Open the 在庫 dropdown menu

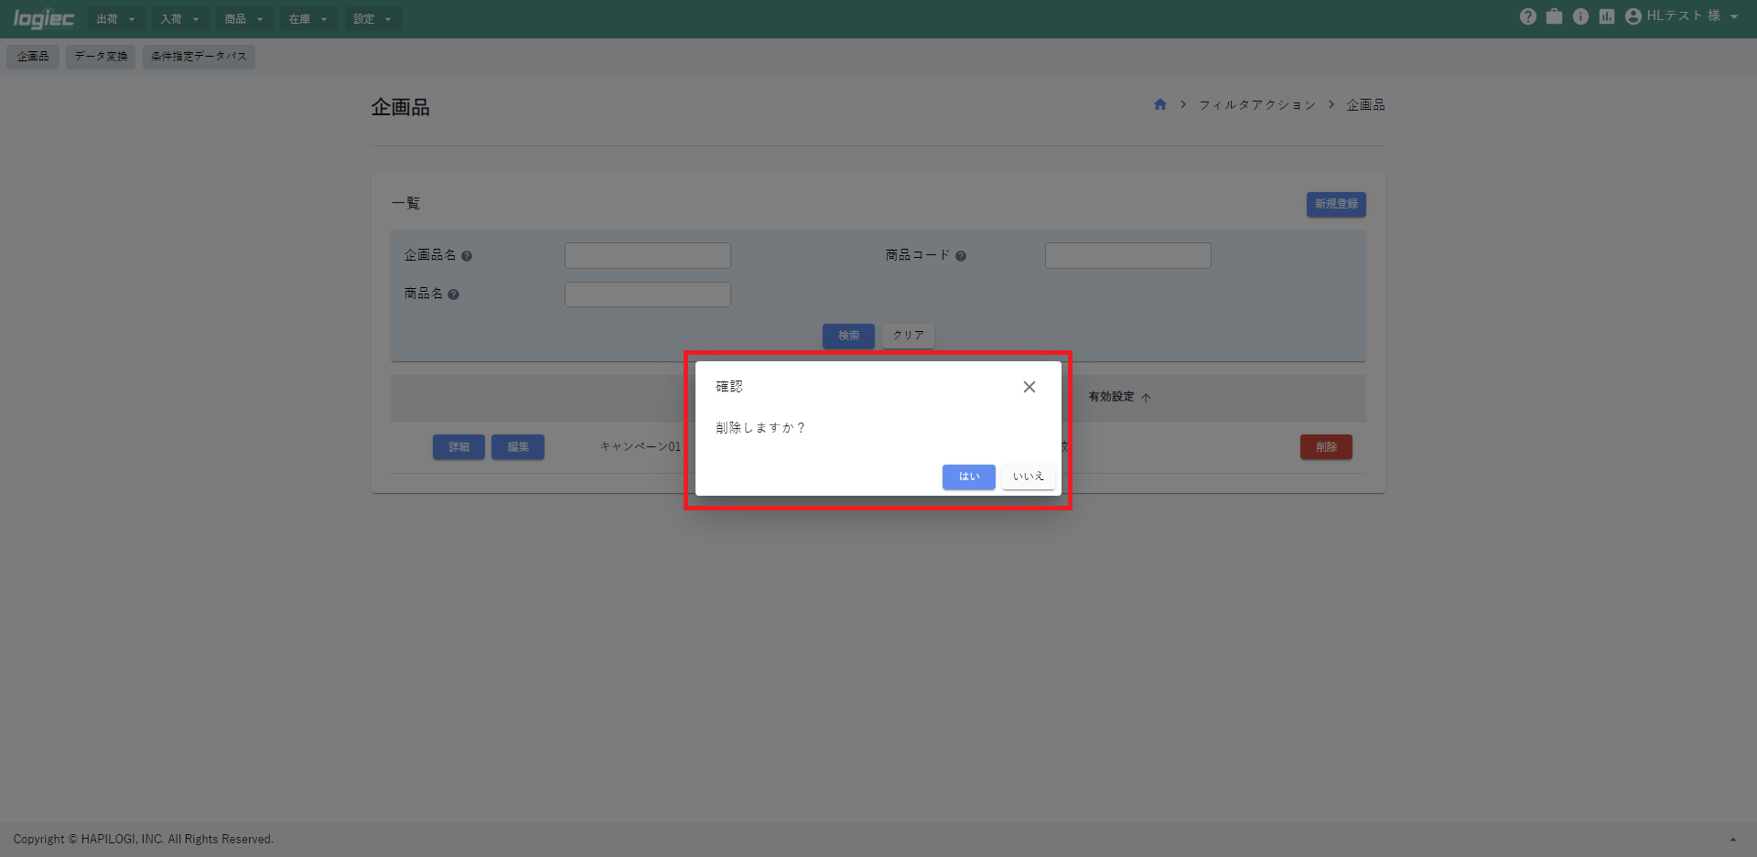[x=308, y=19]
